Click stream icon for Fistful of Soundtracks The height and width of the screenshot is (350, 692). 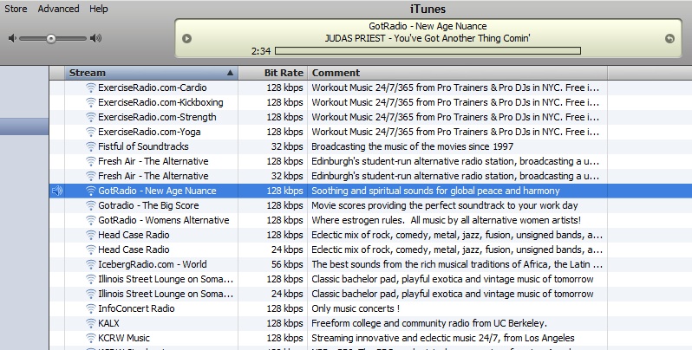point(90,146)
